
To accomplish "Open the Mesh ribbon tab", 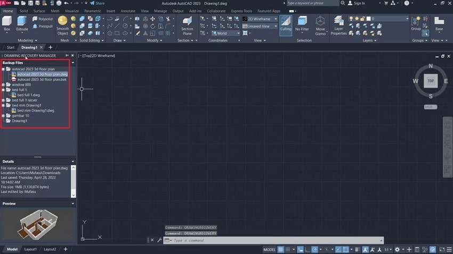I will click(x=55, y=11).
